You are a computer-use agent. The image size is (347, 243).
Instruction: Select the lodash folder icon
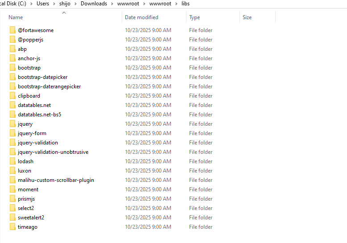[12, 161]
